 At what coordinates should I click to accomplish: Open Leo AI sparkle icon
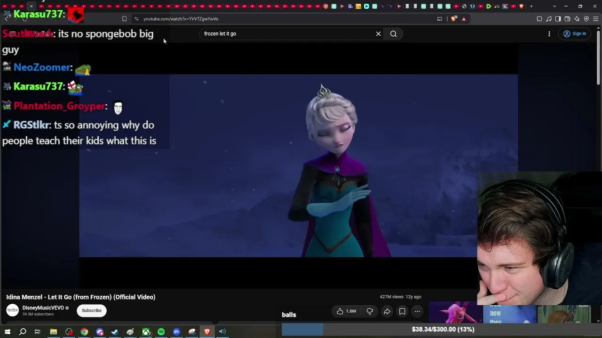(x=577, y=19)
